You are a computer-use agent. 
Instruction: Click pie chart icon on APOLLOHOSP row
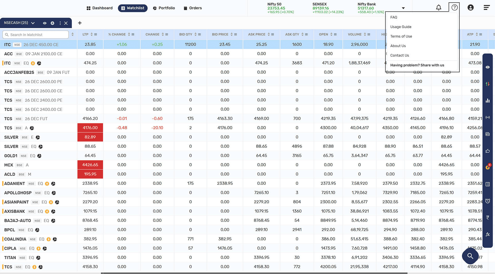(54, 193)
